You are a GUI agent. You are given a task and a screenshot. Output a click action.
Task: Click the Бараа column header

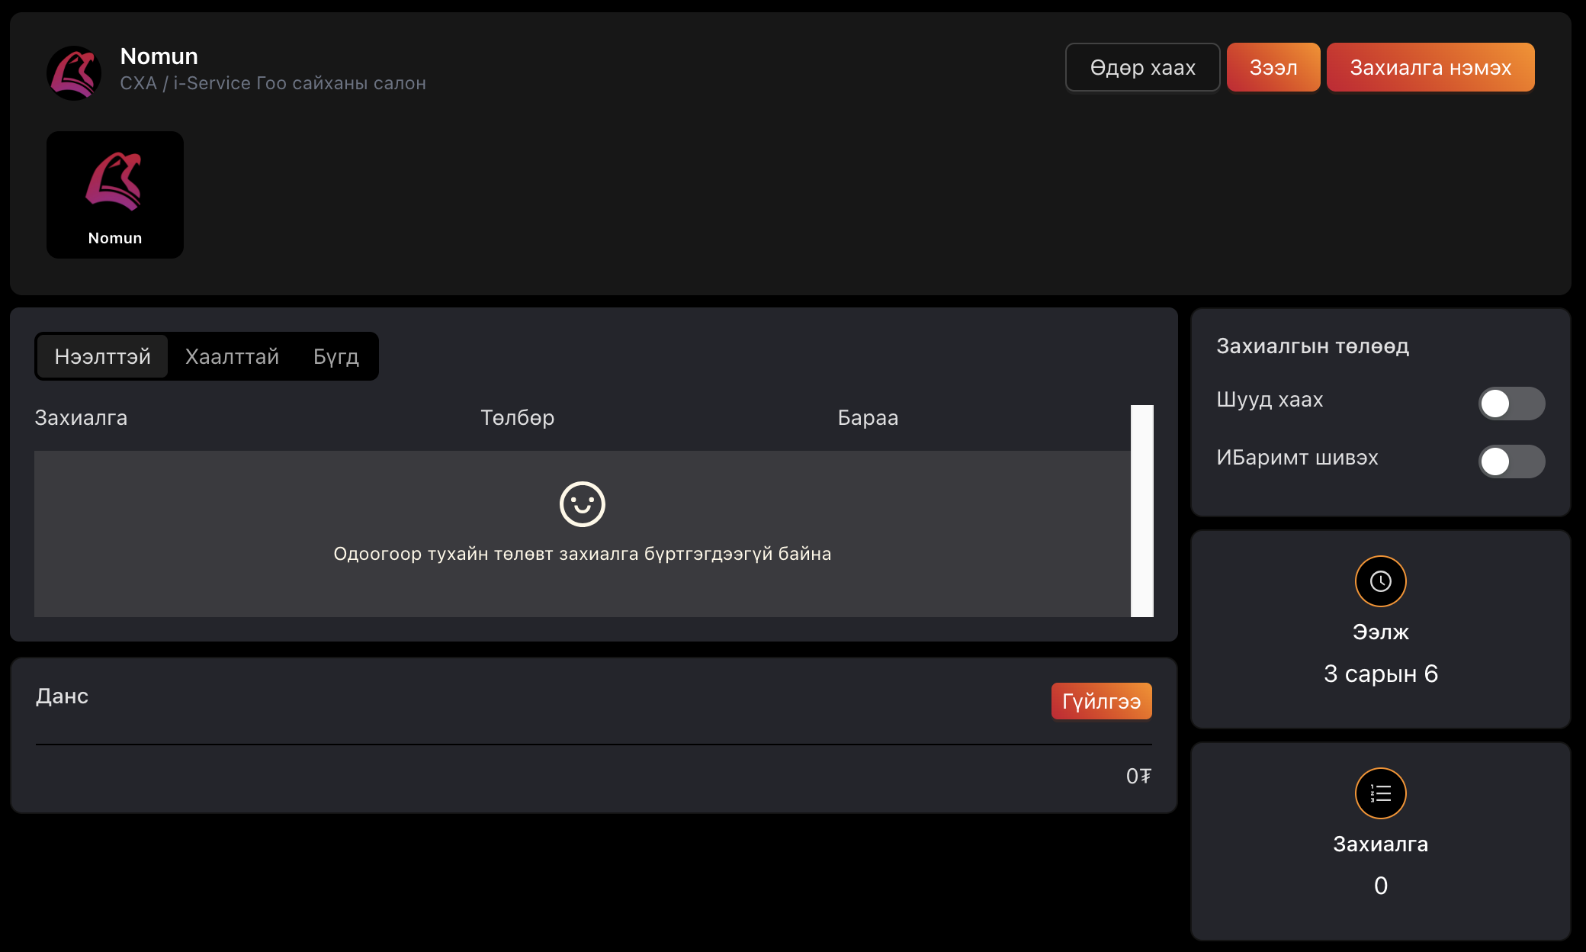(867, 418)
